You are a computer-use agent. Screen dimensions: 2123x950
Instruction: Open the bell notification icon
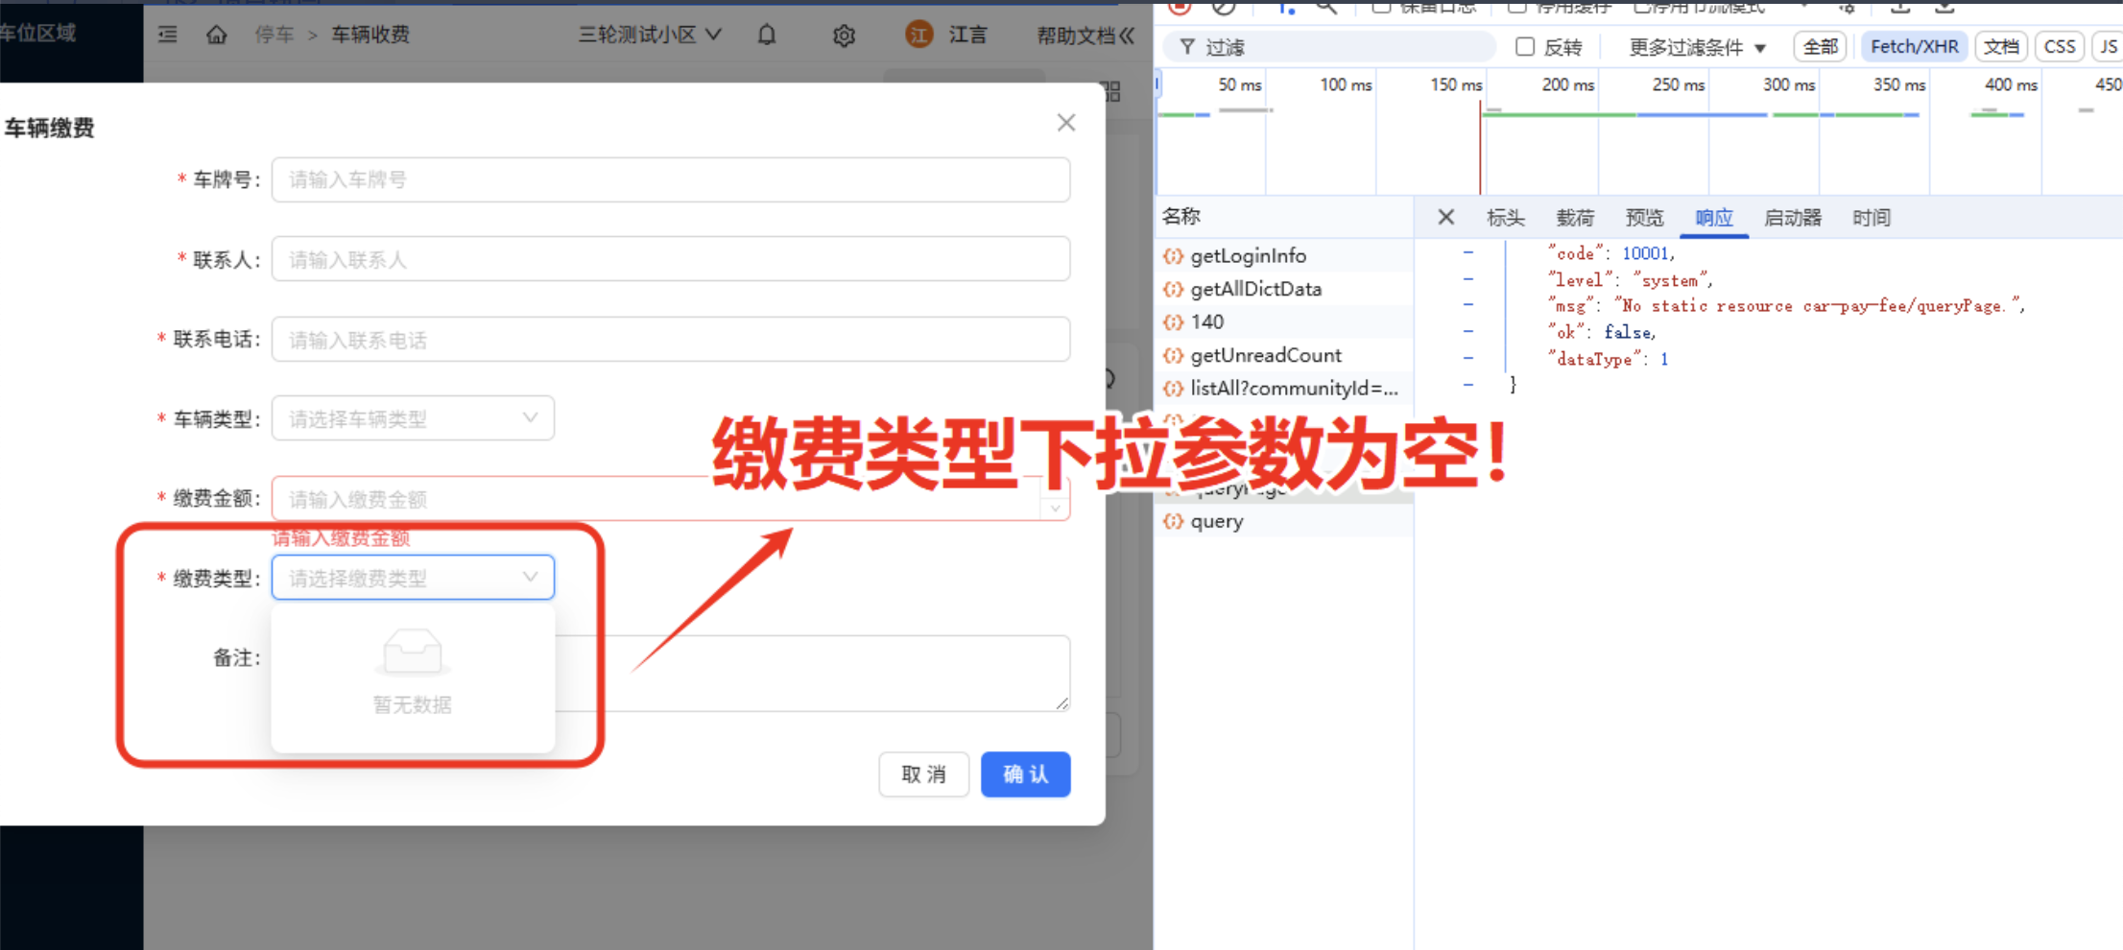click(x=766, y=35)
